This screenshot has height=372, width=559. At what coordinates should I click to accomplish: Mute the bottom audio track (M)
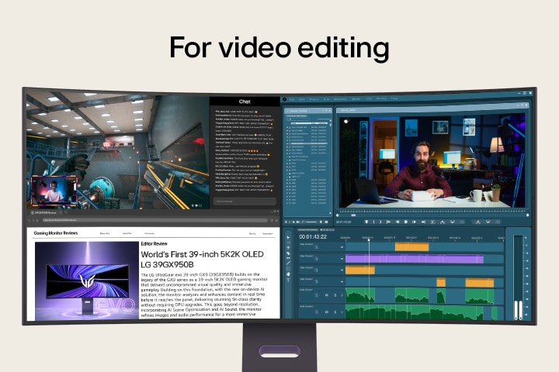click(327, 312)
